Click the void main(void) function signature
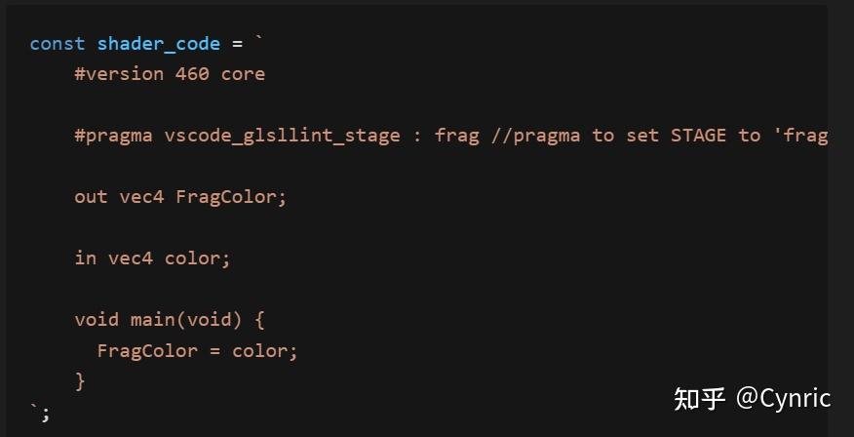 158,320
